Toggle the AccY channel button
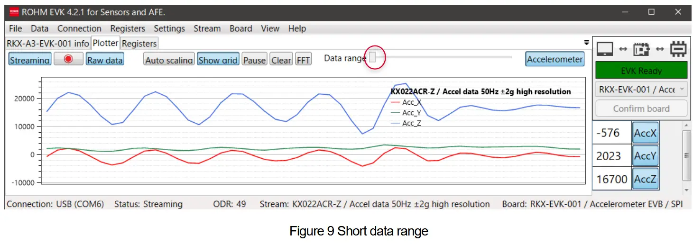This screenshot has height=244, width=693. [x=645, y=156]
